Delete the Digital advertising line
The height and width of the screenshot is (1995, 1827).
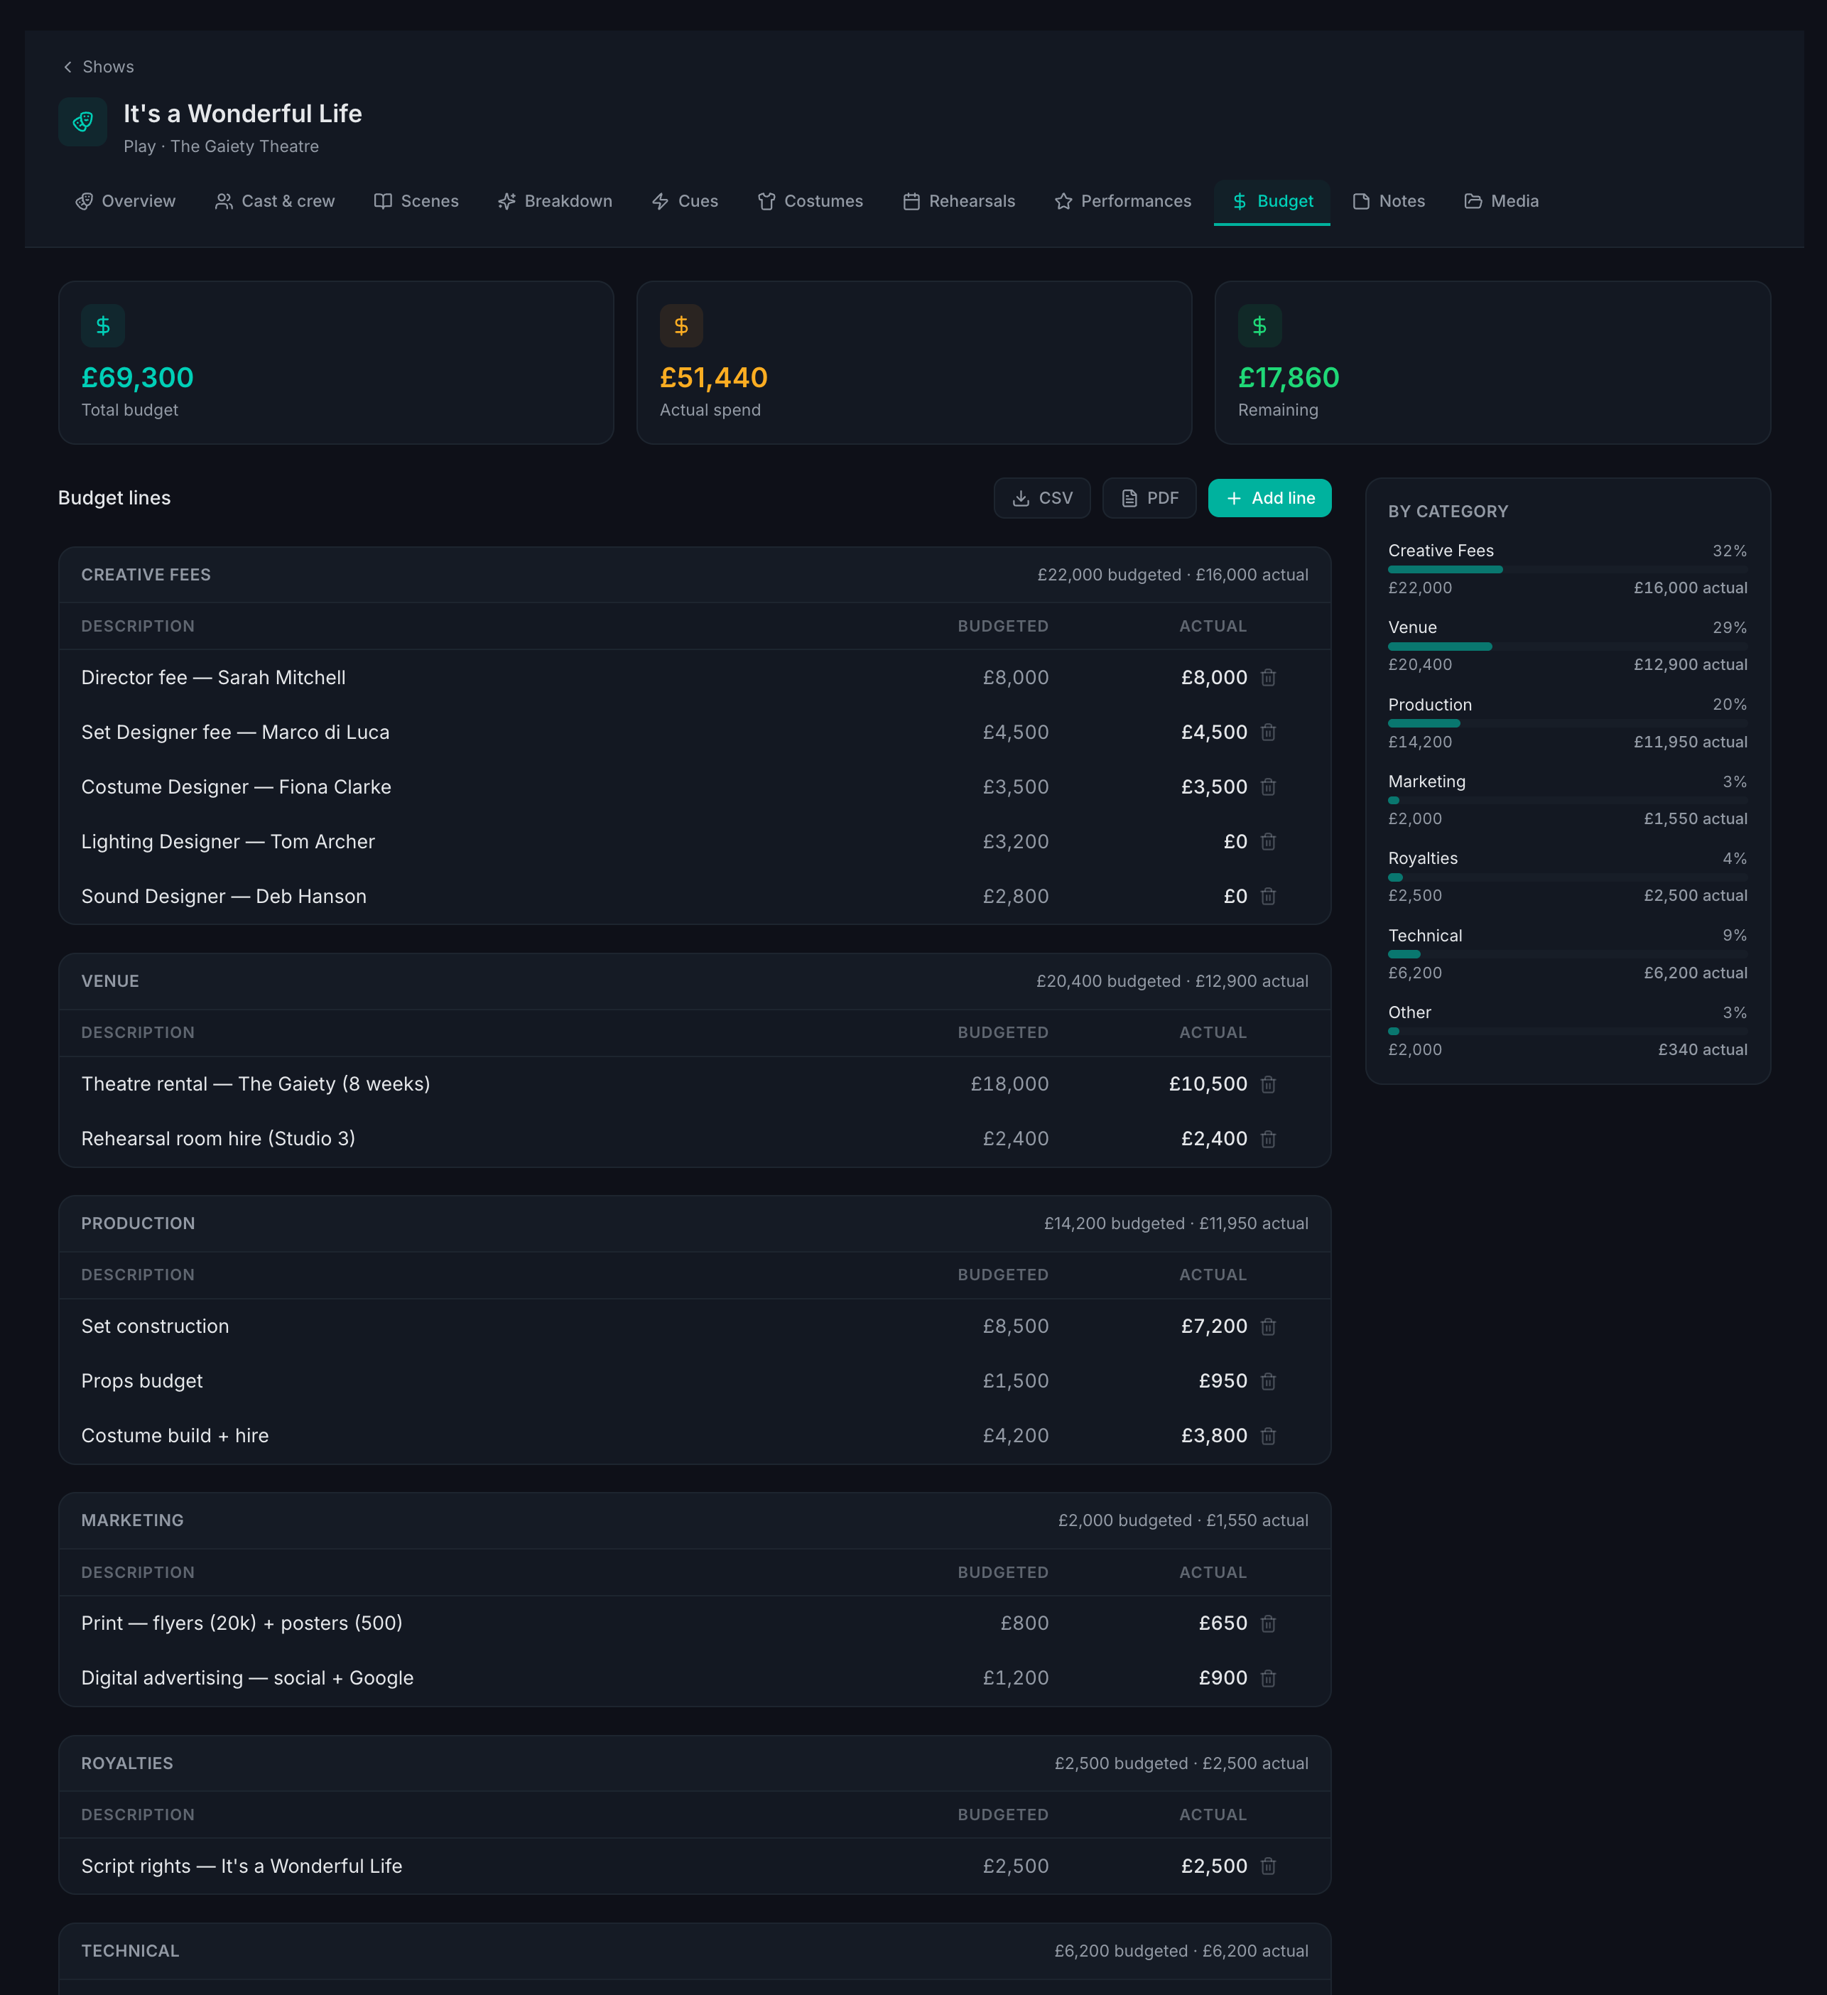pyautogui.click(x=1268, y=1678)
